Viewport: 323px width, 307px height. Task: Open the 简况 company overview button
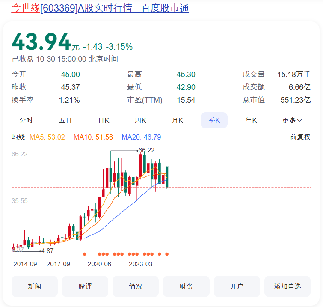coord(136,286)
